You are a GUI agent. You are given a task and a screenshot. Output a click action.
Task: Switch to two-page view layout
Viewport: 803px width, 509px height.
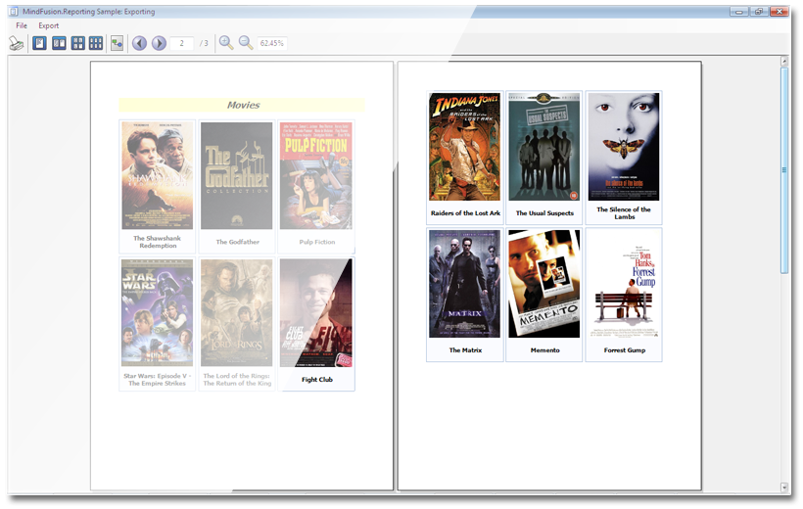coord(59,43)
